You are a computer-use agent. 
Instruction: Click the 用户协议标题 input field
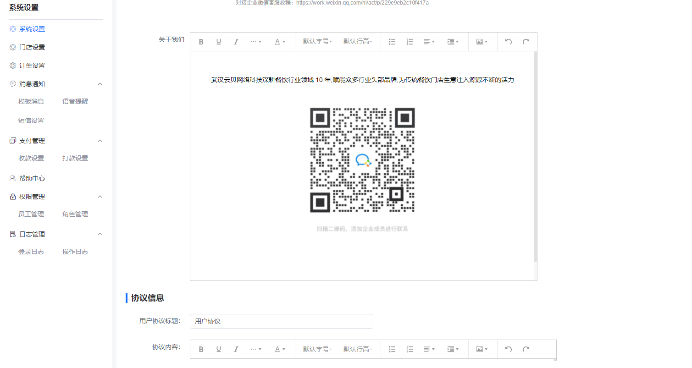pyautogui.click(x=282, y=321)
